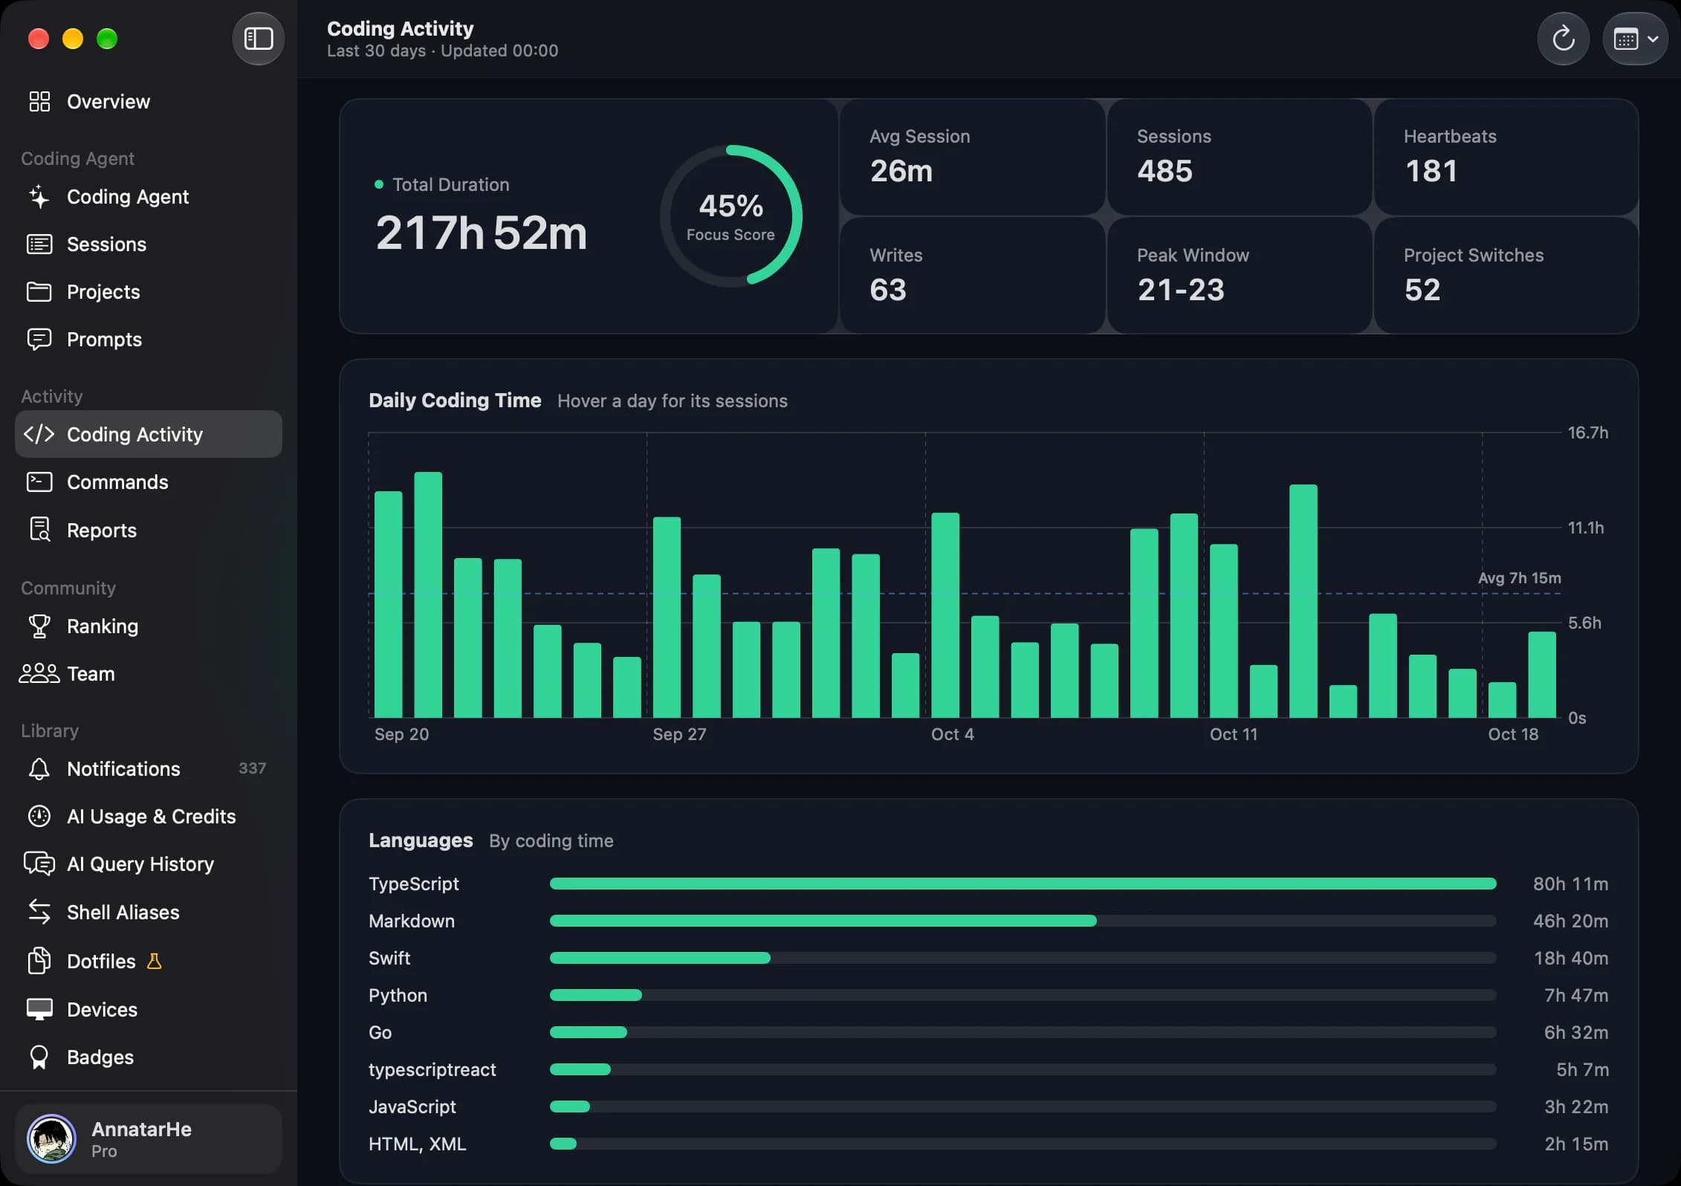Open the Sessions 485 stat card
Viewport: 1681px width, 1186px height.
pos(1239,157)
